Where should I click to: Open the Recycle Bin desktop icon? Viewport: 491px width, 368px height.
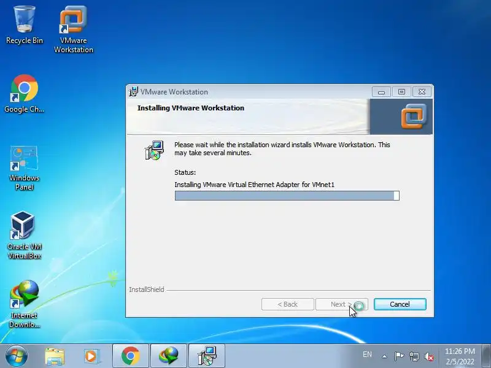tap(25, 25)
